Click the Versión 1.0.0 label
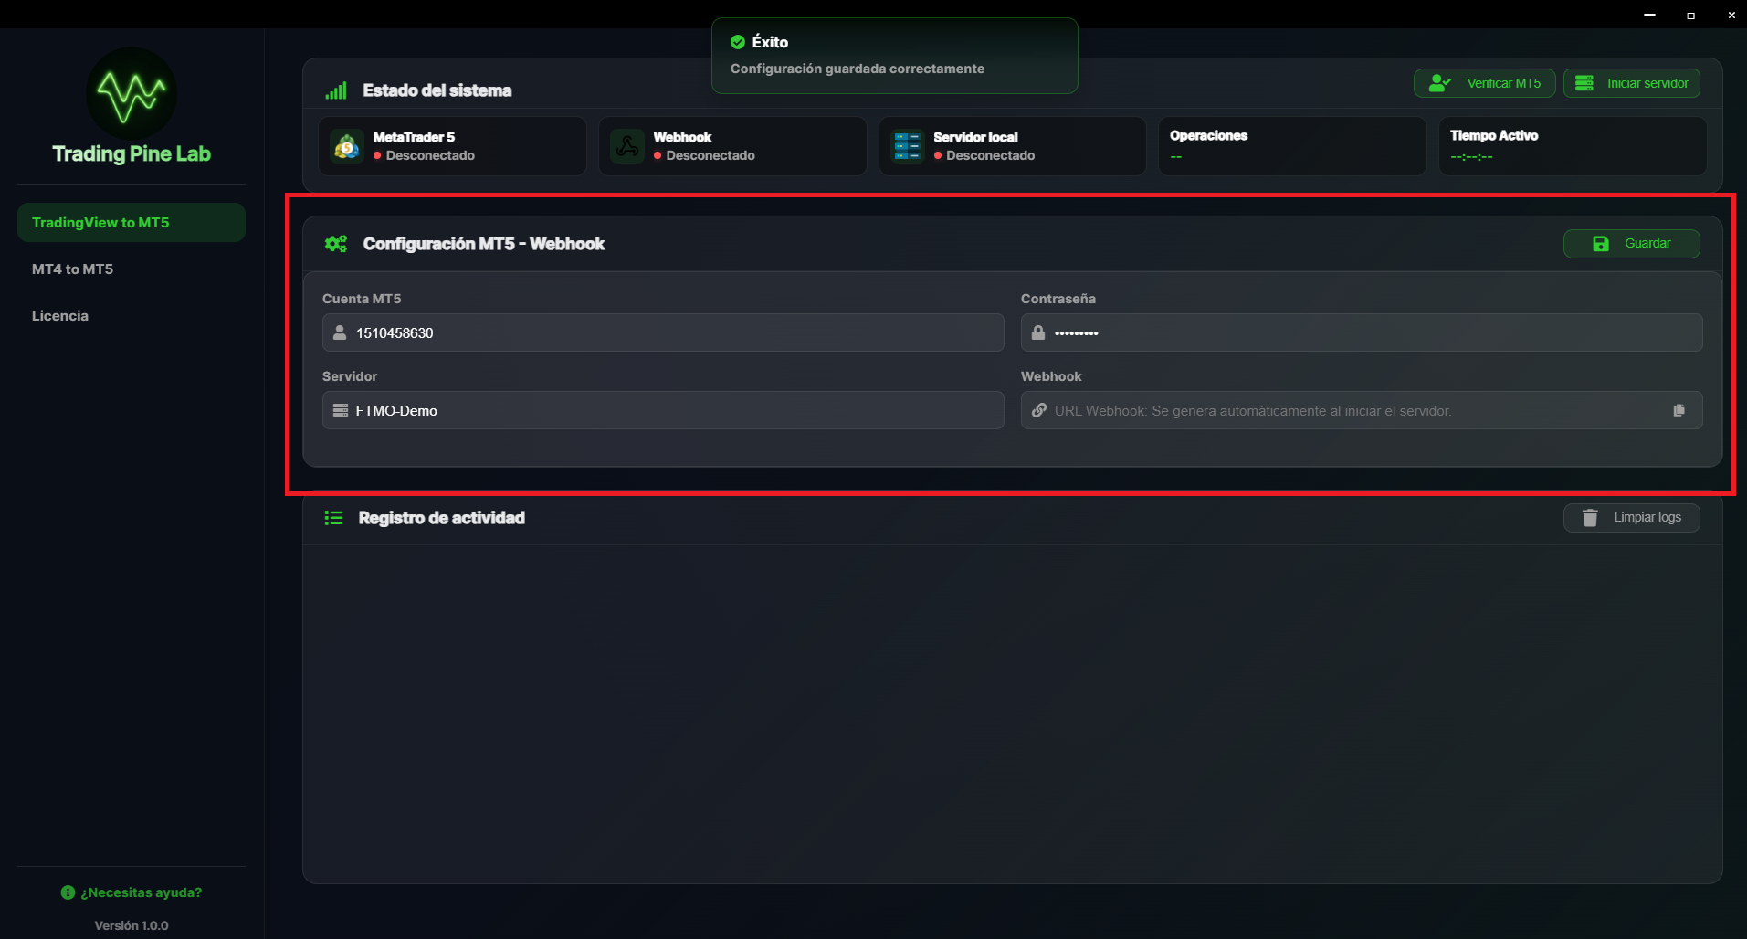This screenshot has width=1747, height=939. tap(132, 925)
